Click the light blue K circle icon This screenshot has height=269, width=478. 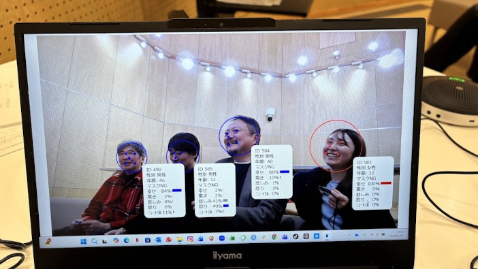pyautogui.click(x=253, y=238)
